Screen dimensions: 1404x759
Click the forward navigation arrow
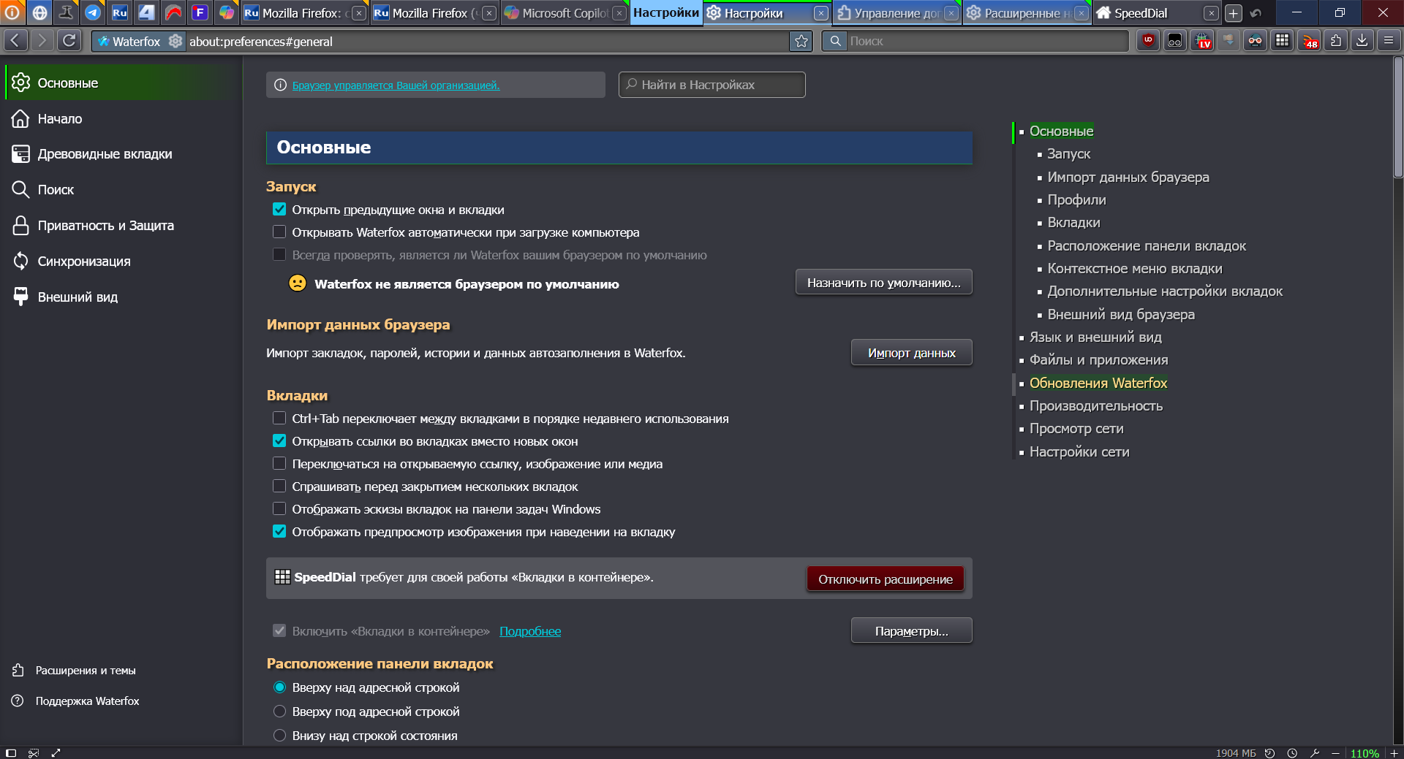(42, 41)
